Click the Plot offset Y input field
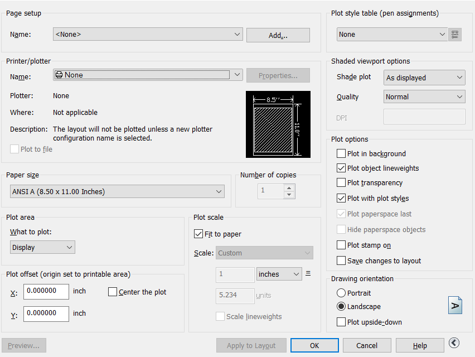The height and width of the screenshot is (357, 475). 46,313
